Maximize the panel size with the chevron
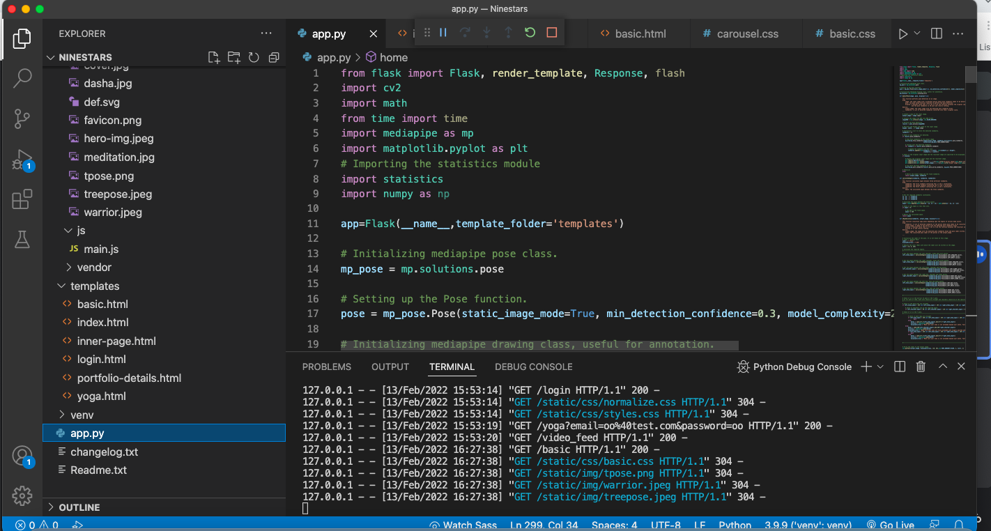The image size is (991, 531). 942,367
